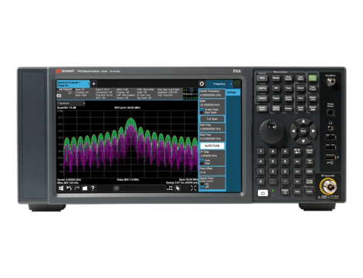Switch to the Settings tab
The image size is (363, 278).
(x=232, y=92)
